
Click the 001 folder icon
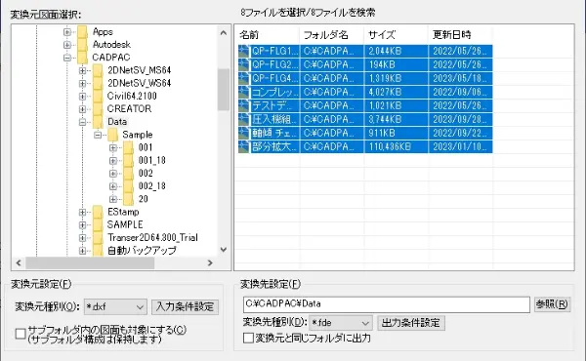(128, 147)
